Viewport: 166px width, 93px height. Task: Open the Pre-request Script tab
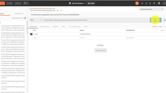tap(74, 27)
